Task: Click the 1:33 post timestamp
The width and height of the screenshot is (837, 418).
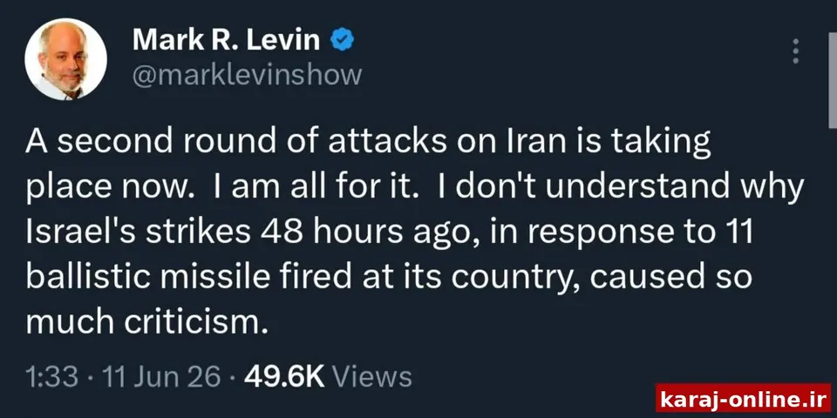Action: pyautogui.click(x=51, y=377)
